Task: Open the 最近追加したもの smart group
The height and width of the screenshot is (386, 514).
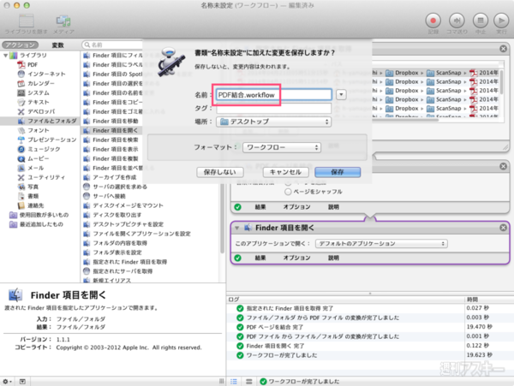Action: tap(41, 224)
